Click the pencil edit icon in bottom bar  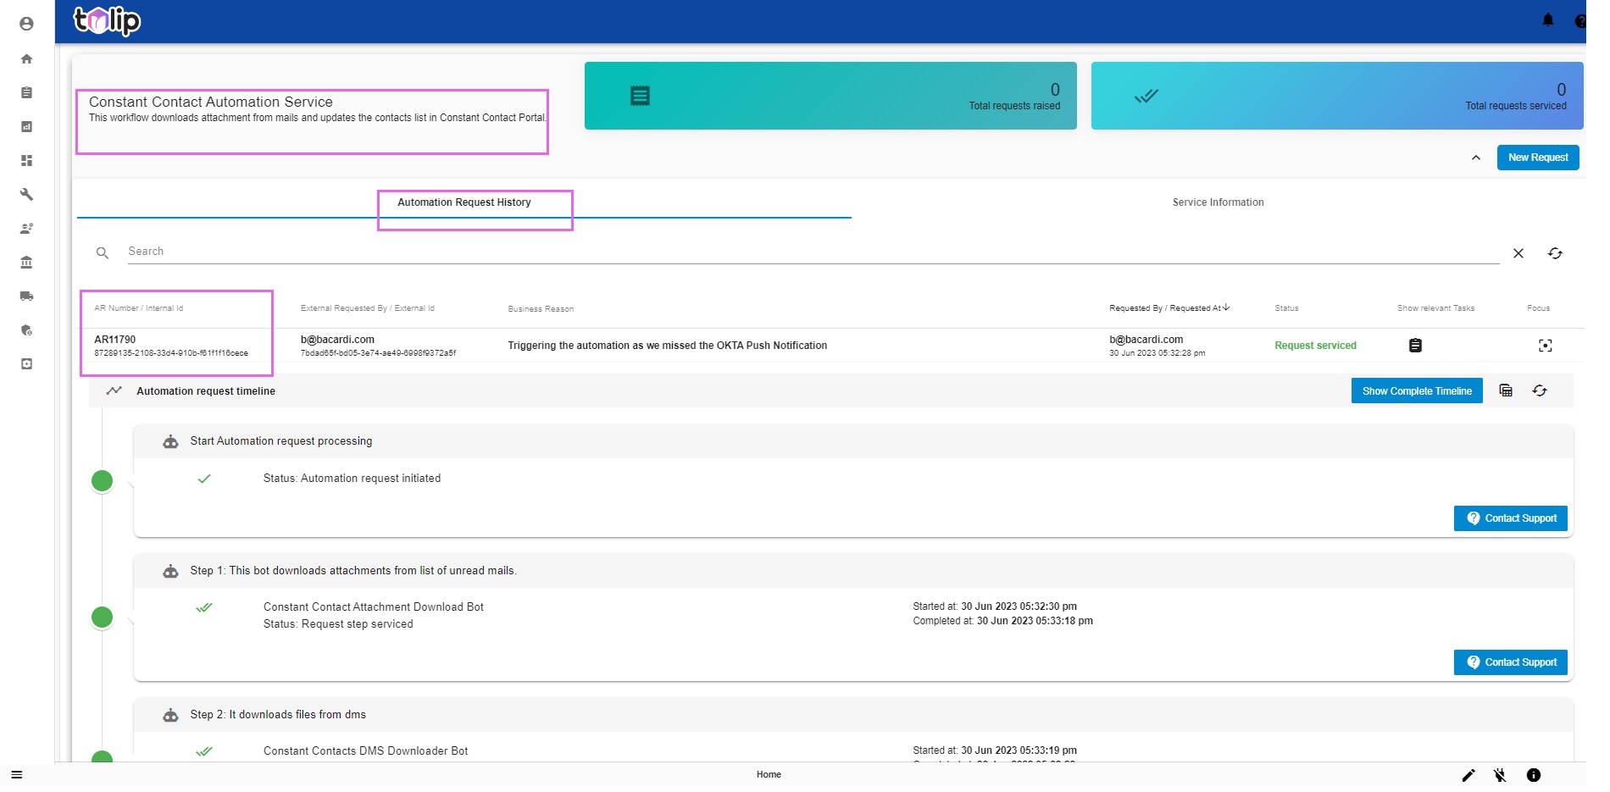tap(1468, 775)
